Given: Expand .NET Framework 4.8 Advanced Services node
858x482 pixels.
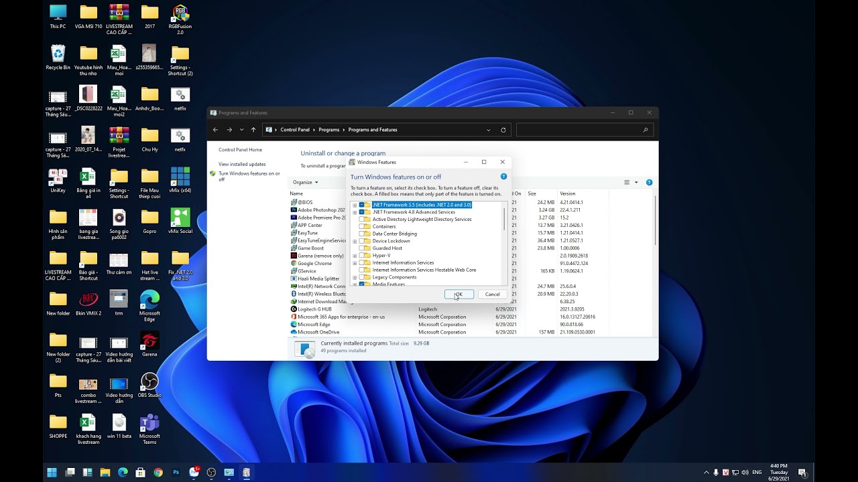Looking at the screenshot, I should (355, 212).
